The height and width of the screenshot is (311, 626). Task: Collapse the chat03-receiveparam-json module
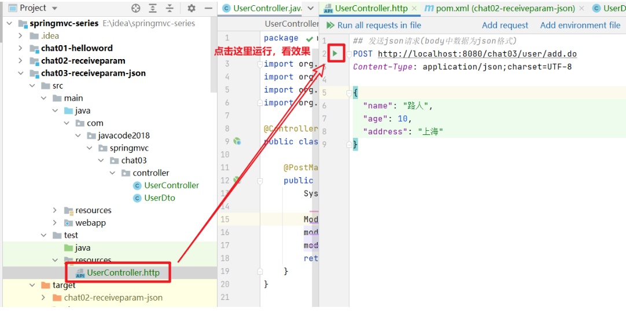click(21, 74)
